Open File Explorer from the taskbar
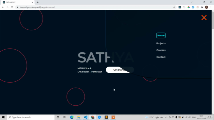The height and width of the screenshot is (120, 214). coord(79,117)
